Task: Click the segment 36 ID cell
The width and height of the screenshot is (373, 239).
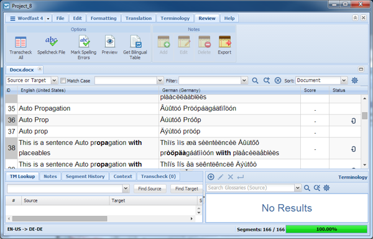Action: coord(11,120)
